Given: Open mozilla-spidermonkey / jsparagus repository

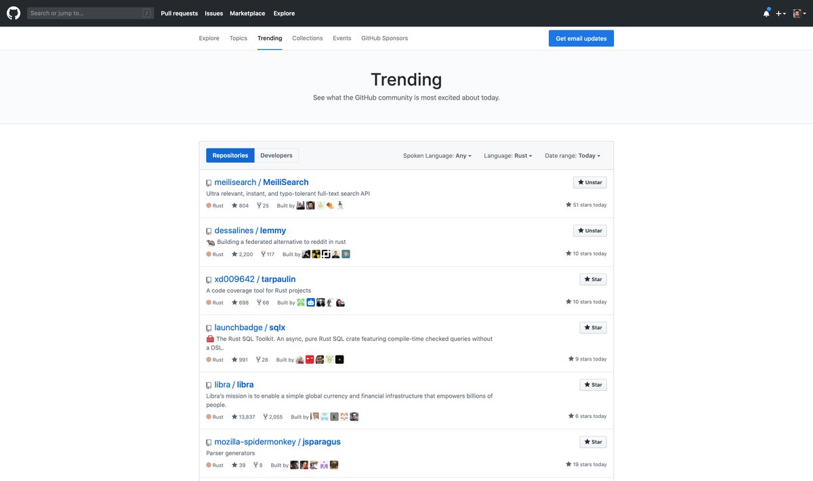Looking at the screenshot, I should coord(278,442).
